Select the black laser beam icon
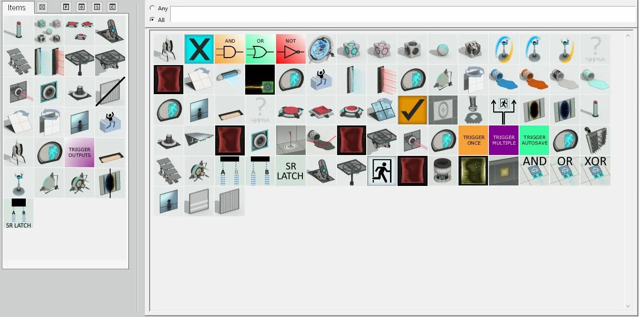The width and height of the screenshot is (639, 317). (x=260, y=80)
